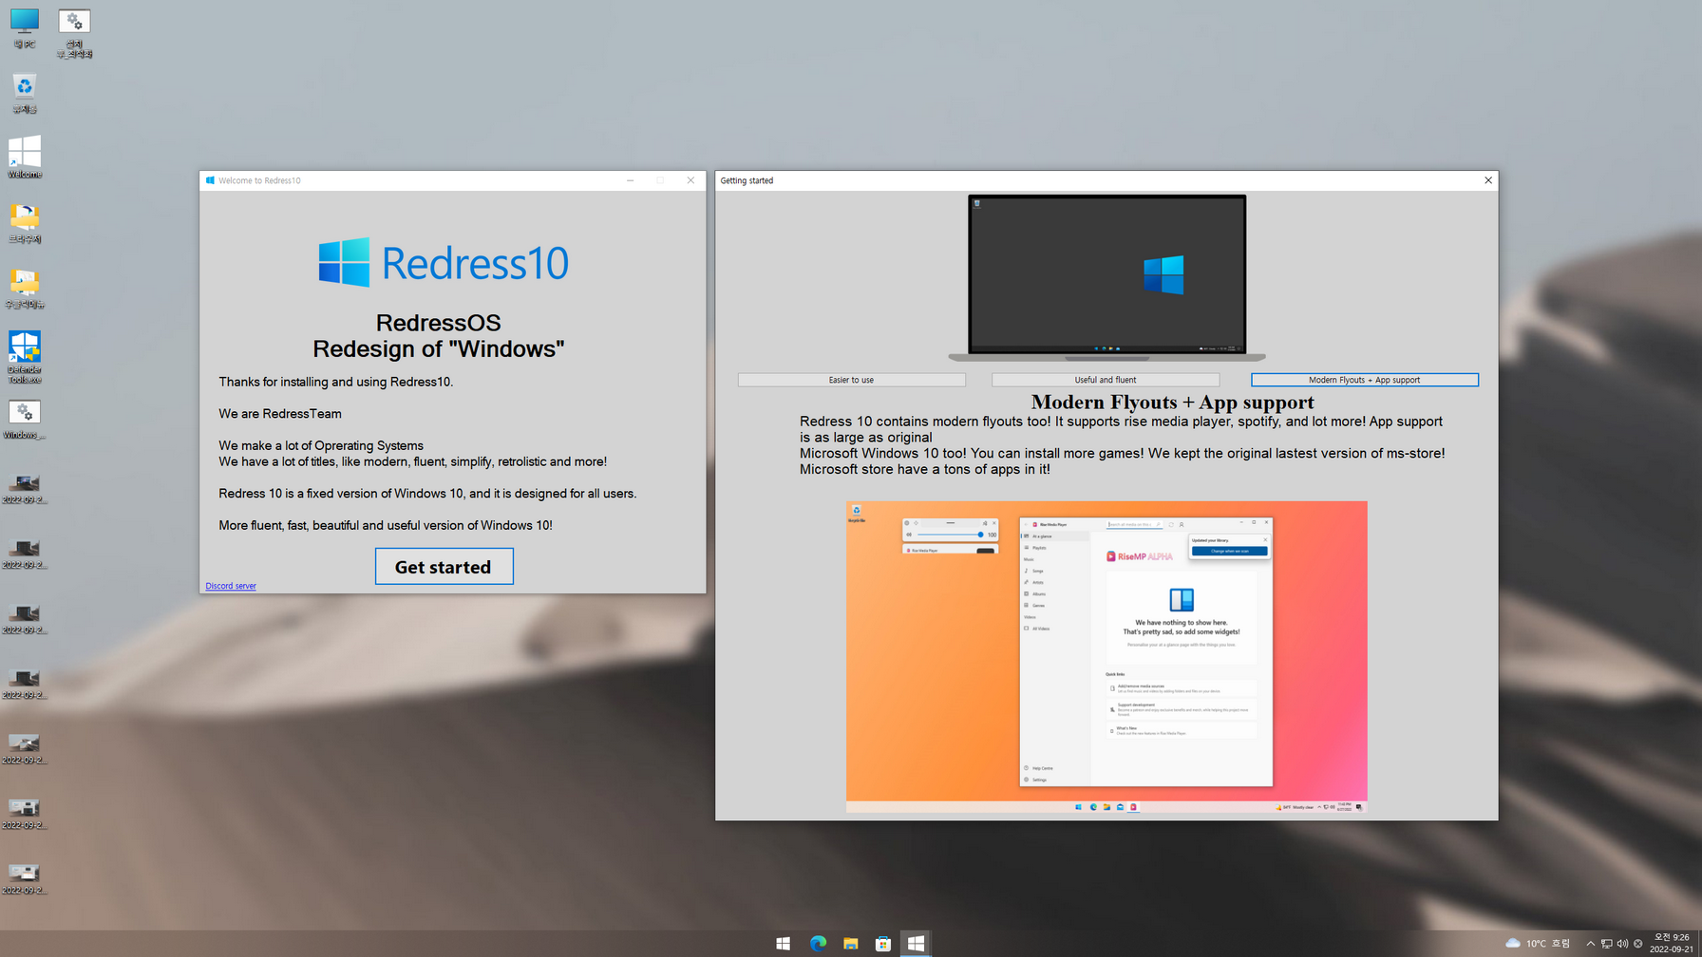This screenshot has width=1702, height=957.
Task: Open the first yellow folder below Welcome
Action: click(x=25, y=223)
